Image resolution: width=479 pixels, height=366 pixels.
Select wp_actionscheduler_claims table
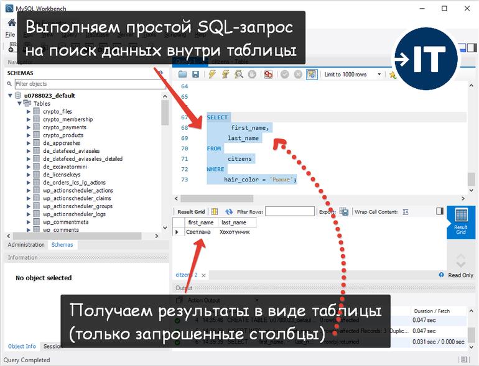coord(77,198)
